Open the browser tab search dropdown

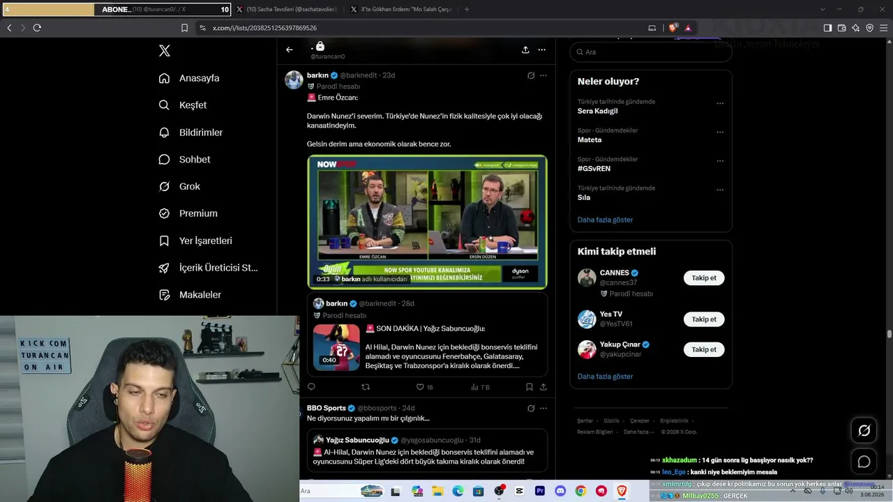[823, 10]
